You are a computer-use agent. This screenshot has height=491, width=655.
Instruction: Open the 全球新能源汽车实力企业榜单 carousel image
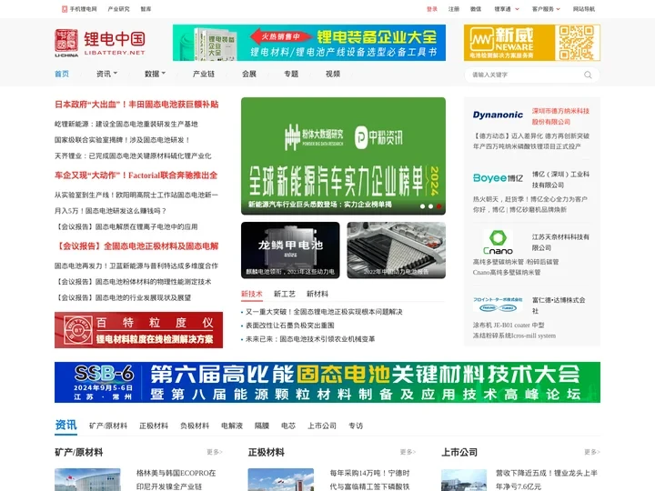343,155
